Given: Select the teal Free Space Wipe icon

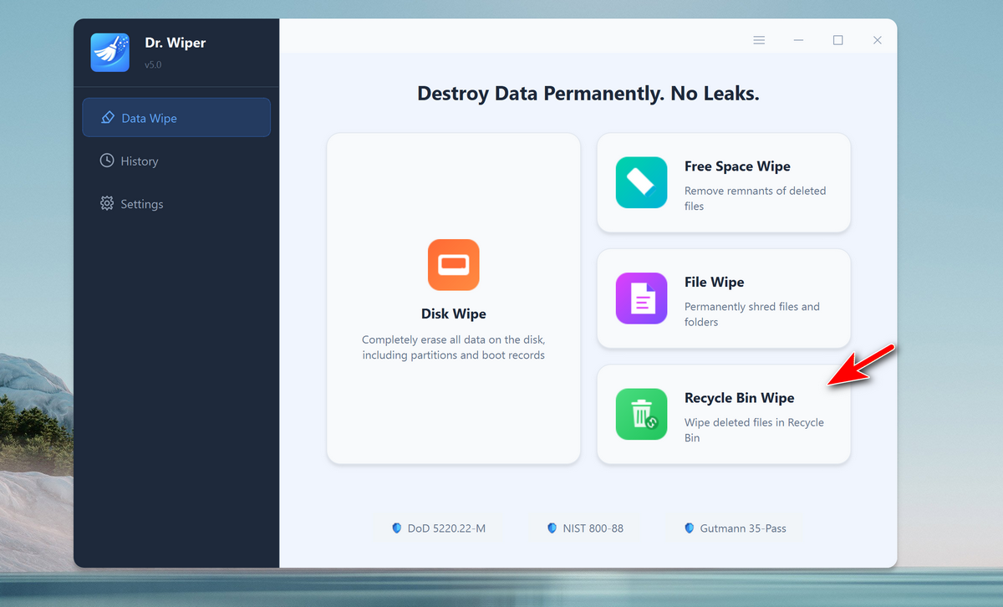Looking at the screenshot, I should [x=641, y=182].
